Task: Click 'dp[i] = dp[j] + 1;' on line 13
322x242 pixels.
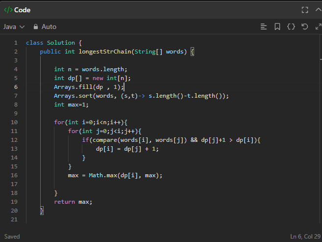Action: (x=127, y=149)
